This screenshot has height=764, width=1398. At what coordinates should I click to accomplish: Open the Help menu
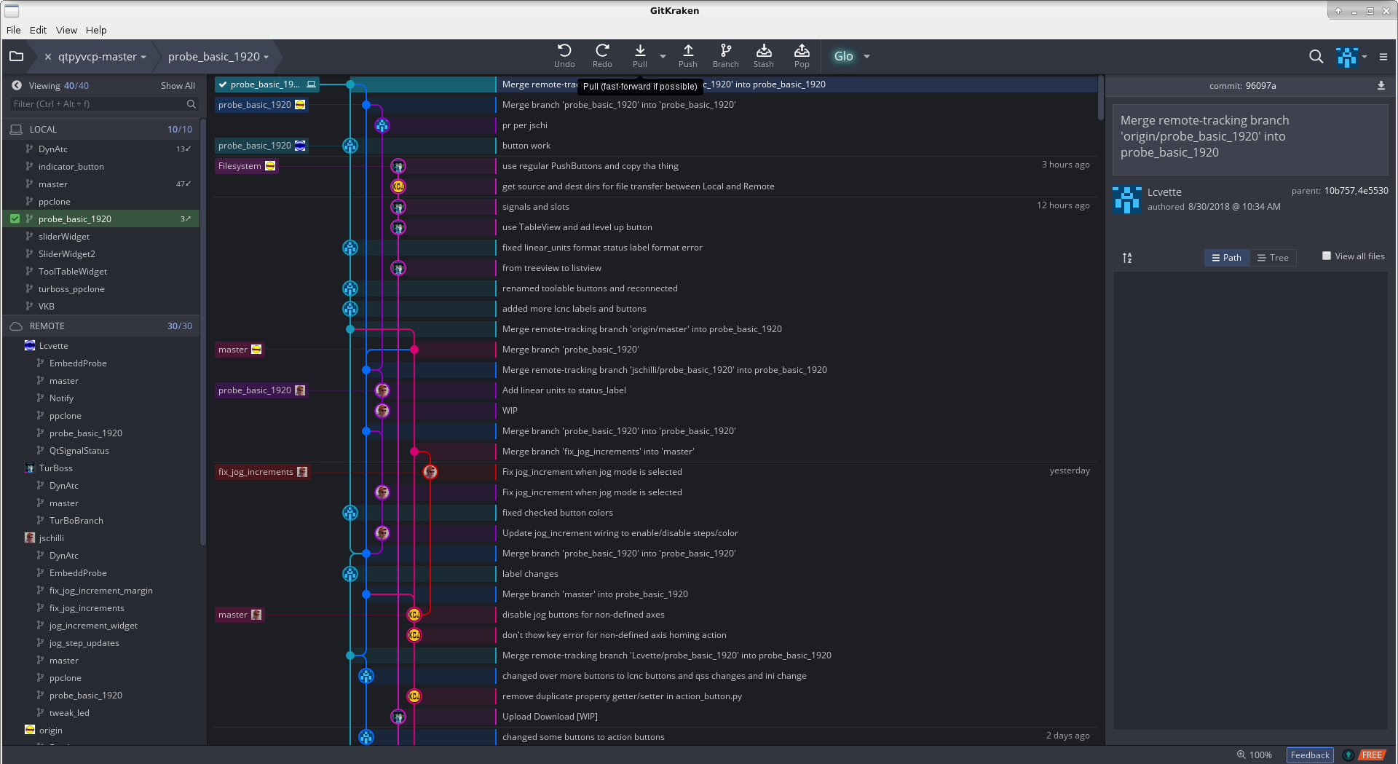96,30
